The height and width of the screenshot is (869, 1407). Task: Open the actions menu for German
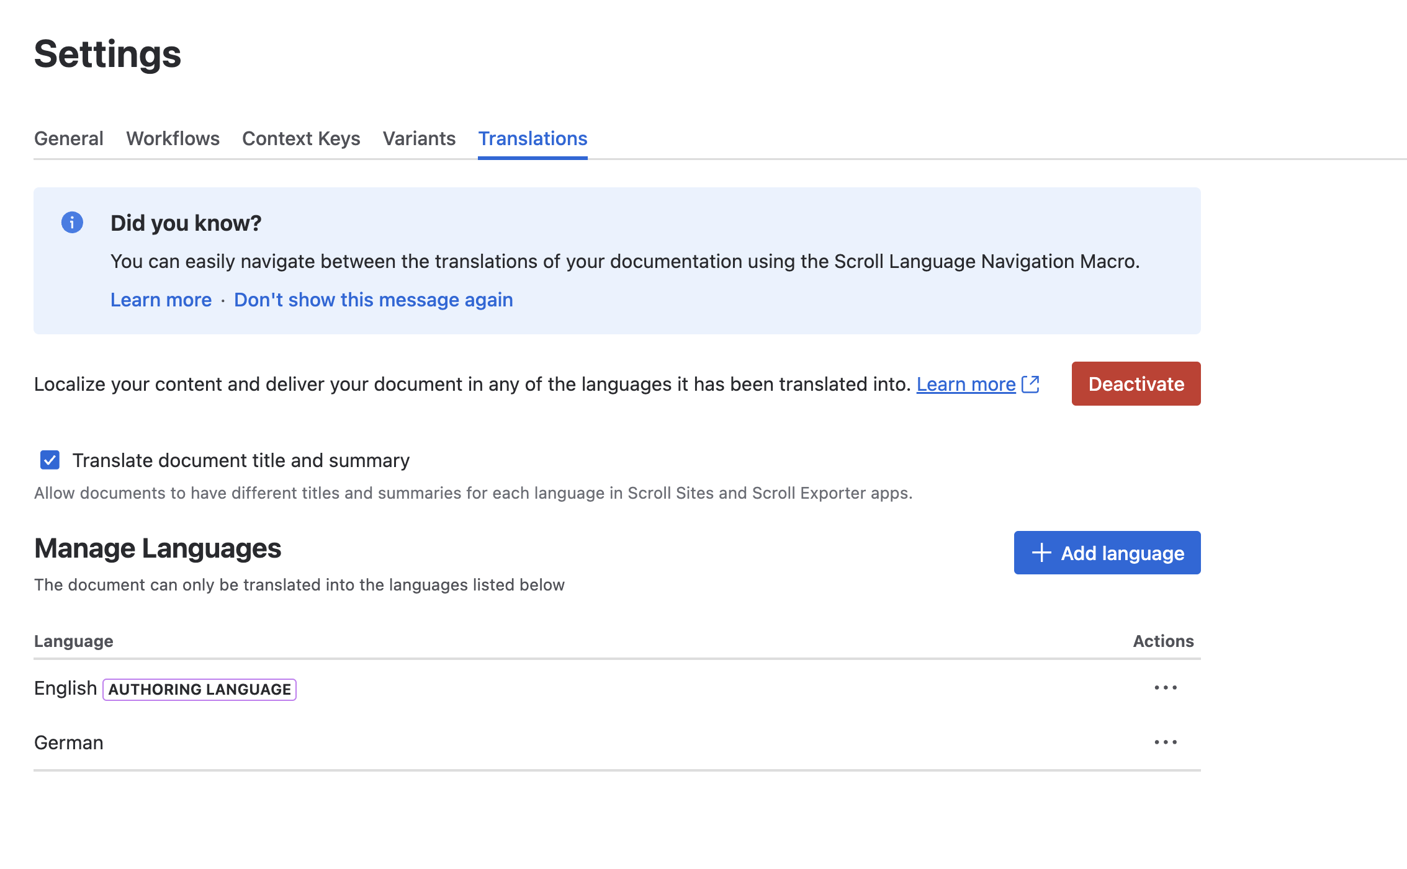[x=1166, y=742]
